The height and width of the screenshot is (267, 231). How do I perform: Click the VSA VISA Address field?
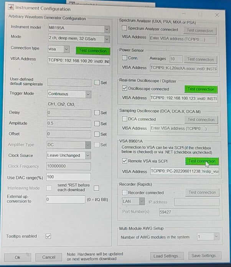pyautogui.click(x=185, y=171)
